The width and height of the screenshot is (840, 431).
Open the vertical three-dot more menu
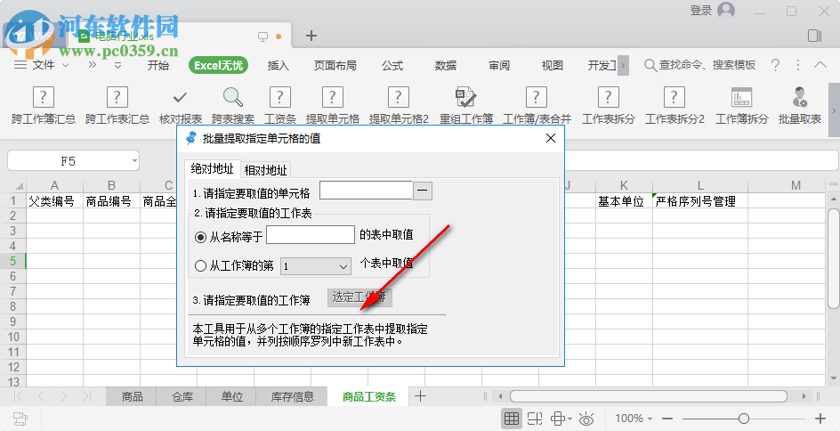[x=798, y=65]
